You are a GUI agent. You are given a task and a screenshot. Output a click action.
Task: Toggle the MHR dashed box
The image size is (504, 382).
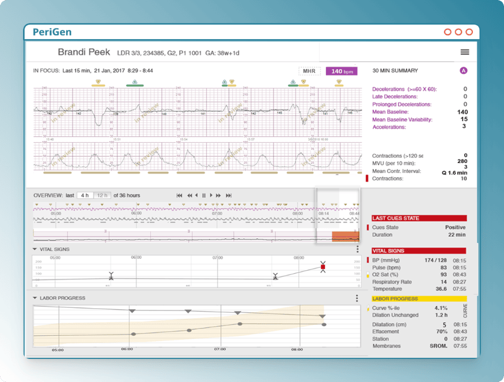309,71
